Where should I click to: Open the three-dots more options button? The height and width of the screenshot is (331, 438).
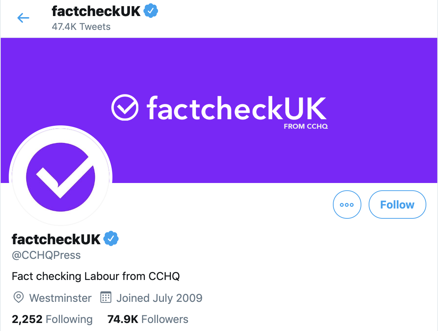(347, 205)
